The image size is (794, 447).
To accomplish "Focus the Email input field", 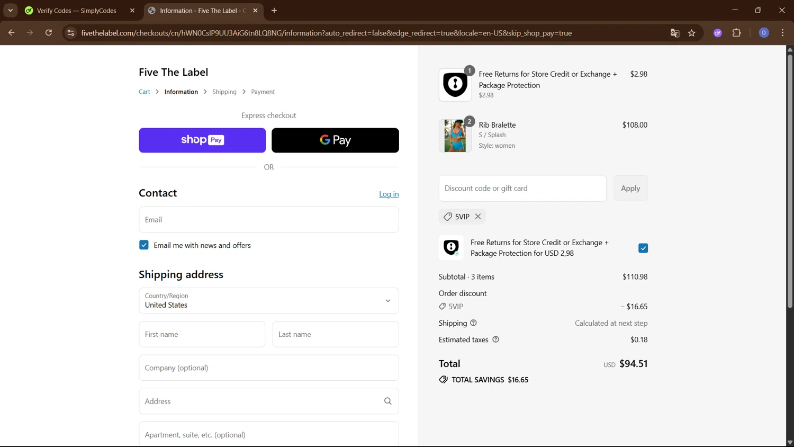I will (x=269, y=220).
